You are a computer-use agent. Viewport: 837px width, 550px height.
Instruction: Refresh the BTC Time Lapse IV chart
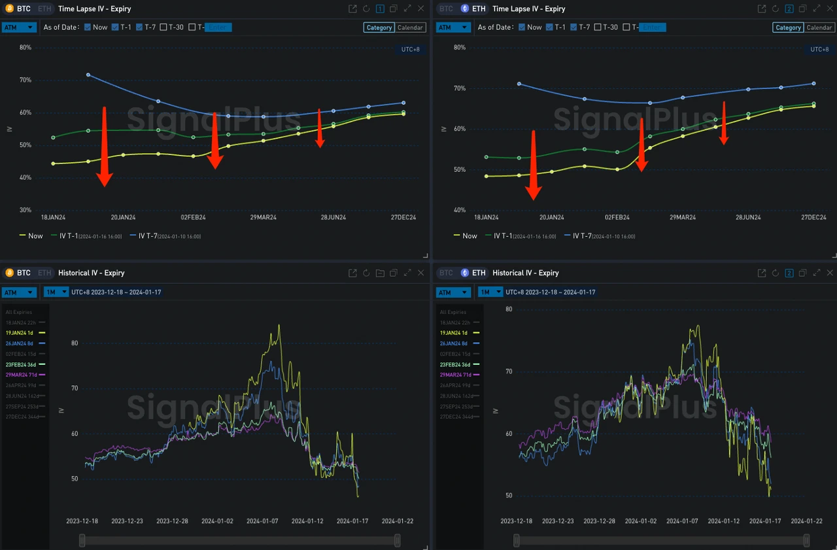pyautogui.click(x=366, y=9)
